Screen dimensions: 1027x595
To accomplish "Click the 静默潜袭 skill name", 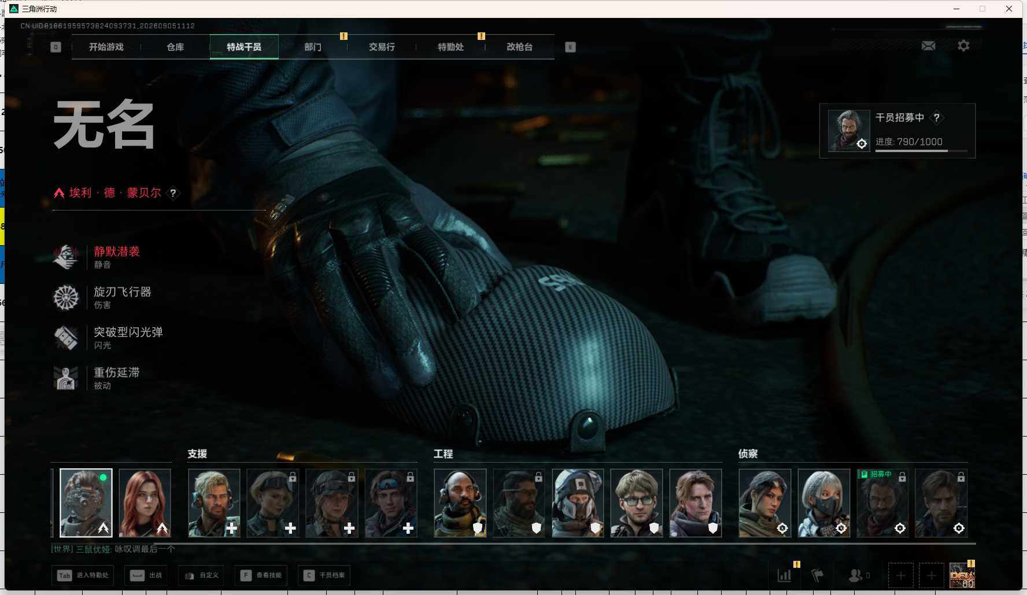I will 117,252.
